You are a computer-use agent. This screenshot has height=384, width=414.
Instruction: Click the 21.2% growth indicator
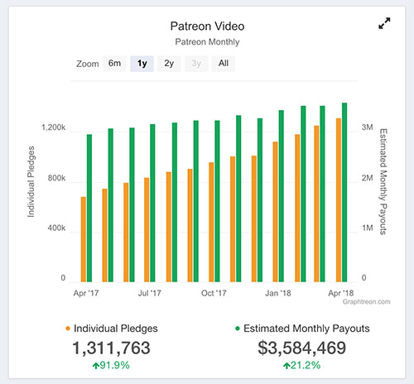point(302,366)
